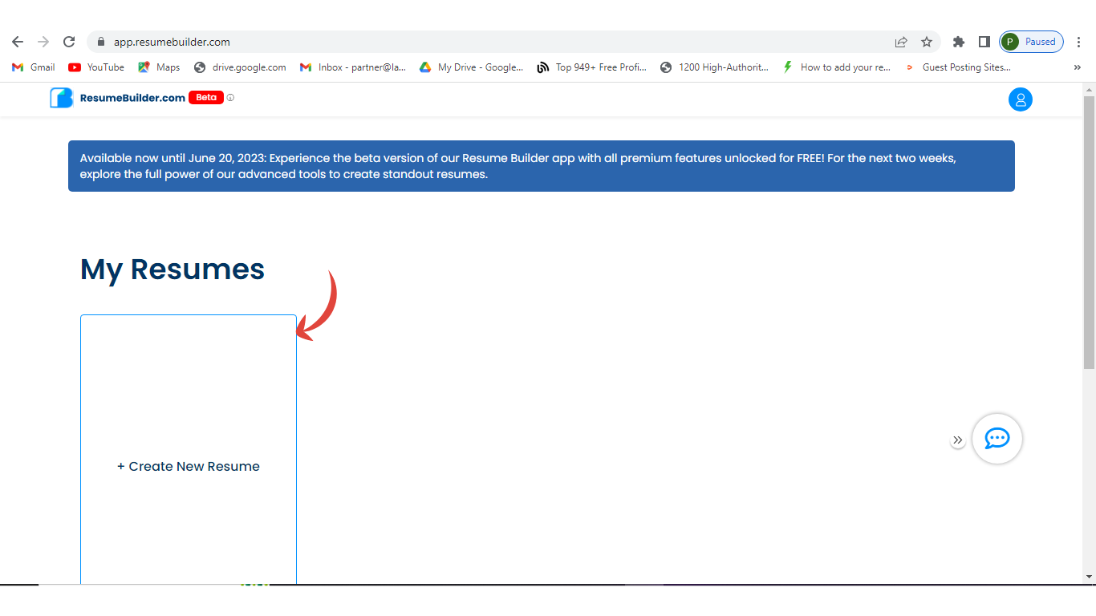Click the page vertical scrollbar
The width and height of the screenshot is (1096, 616).
point(1089,241)
